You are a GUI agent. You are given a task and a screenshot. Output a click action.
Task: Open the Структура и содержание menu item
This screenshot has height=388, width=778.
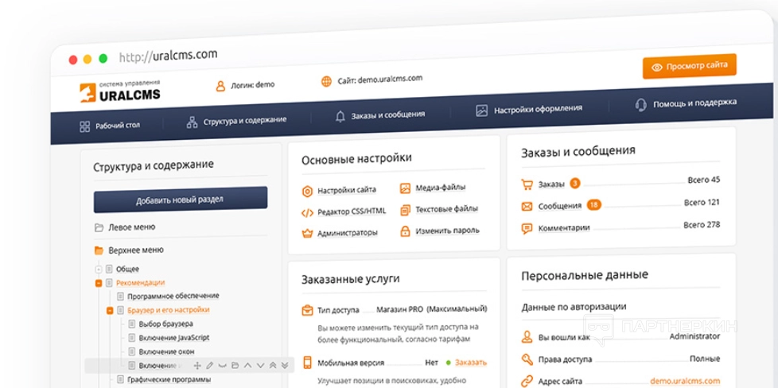pos(237,121)
